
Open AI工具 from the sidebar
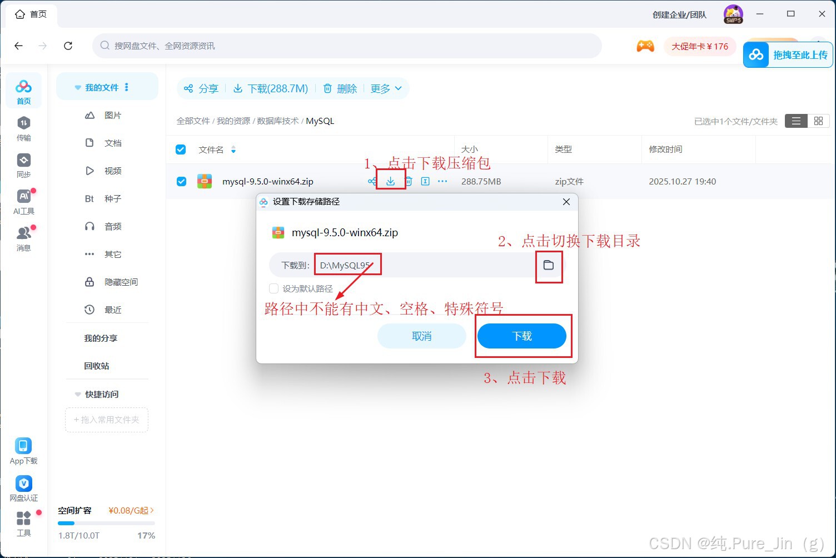(23, 201)
